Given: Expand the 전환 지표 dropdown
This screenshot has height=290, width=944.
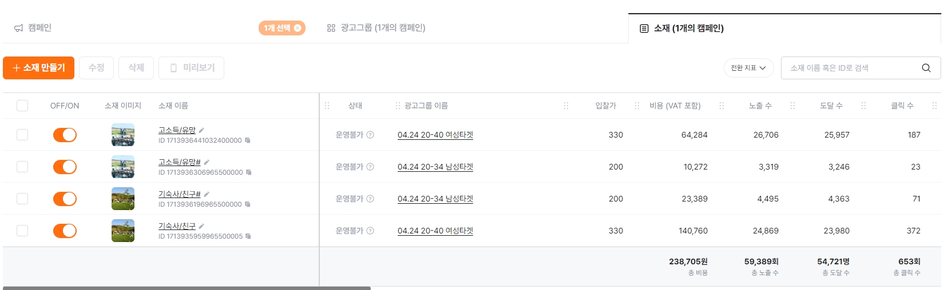Looking at the screenshot, I should pos(748,68).
